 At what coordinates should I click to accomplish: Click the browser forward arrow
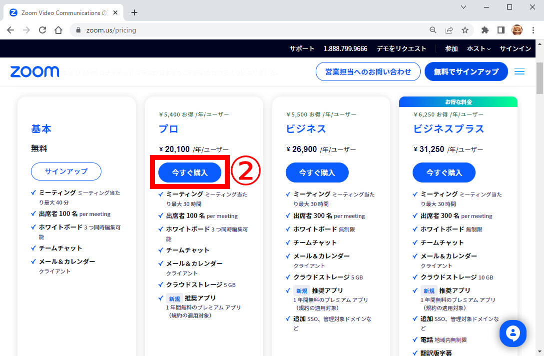pyautogui.click(x=26, y=30)
